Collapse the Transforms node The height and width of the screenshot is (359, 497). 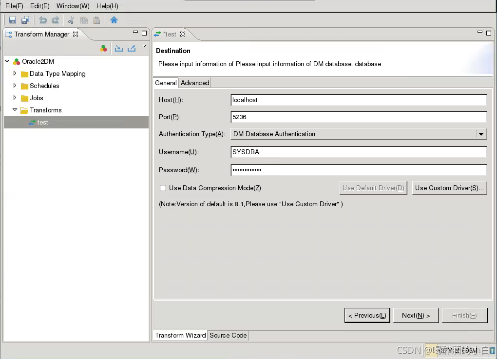[x=15, y=109]
